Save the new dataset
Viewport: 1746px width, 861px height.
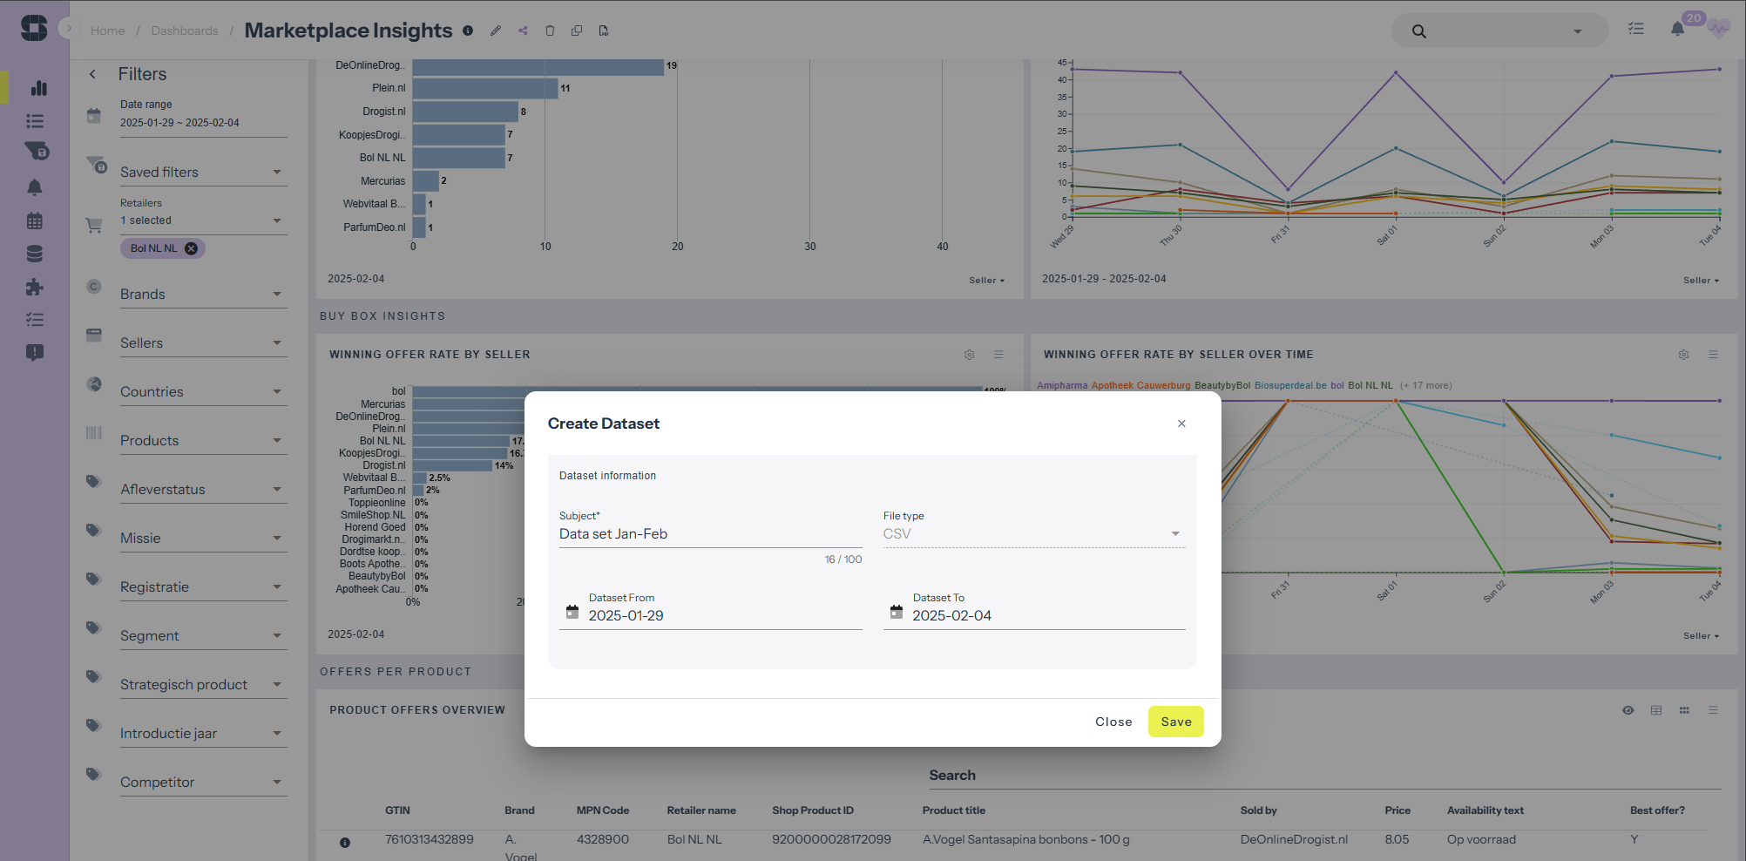(x=1175, y=722)
